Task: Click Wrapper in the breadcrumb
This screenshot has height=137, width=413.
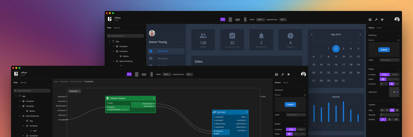Action: pyautogui.click(x=64, y=81)
